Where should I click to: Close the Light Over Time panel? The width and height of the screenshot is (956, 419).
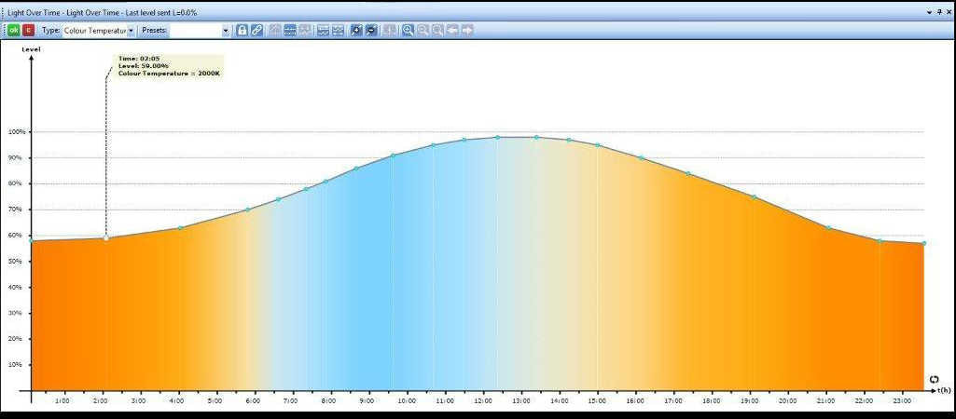(948, 12)
